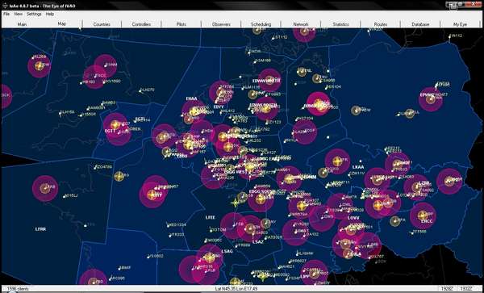
Task: Select flight VFR333 on the map
Action: (177, 235)
